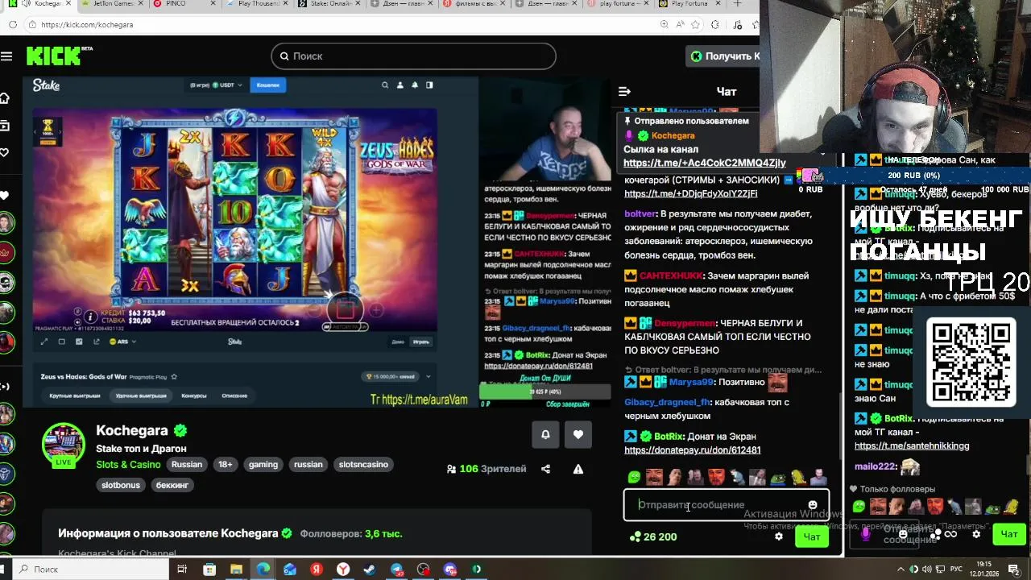
Task: Click the slot game spin button
Action: point(346,309)
